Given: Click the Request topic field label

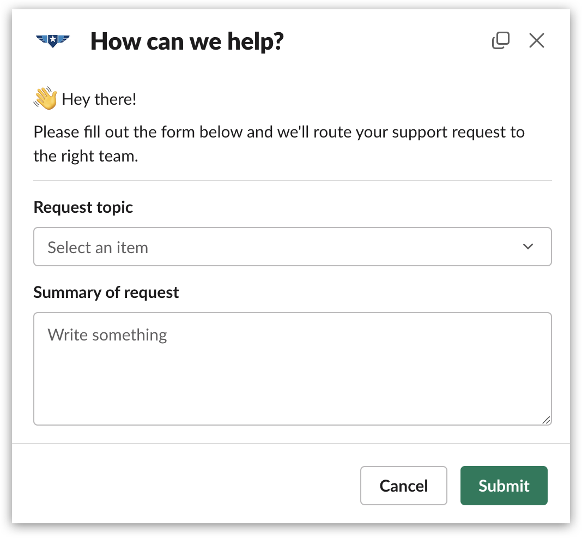Looking at the screenshot, I should tap(83, 207).
